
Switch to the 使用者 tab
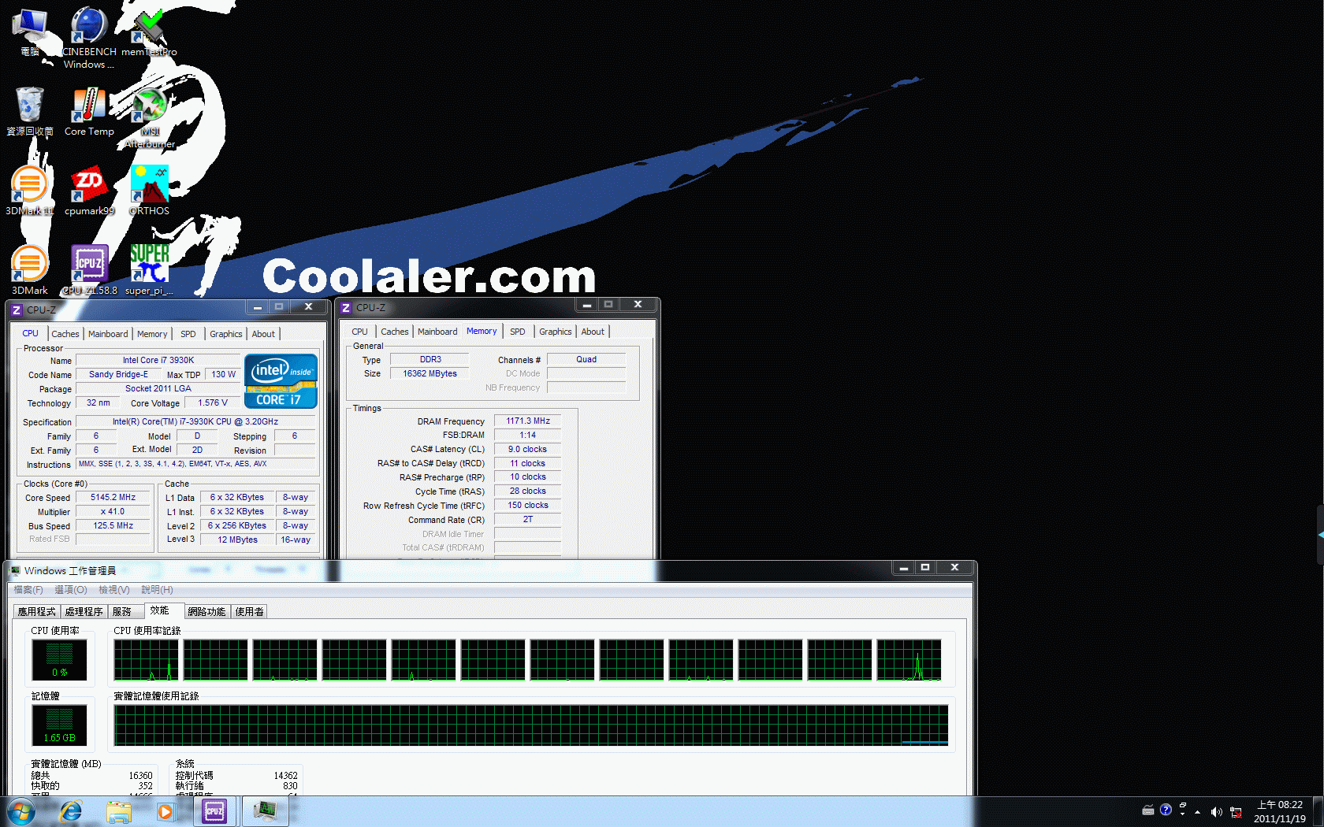250,611
